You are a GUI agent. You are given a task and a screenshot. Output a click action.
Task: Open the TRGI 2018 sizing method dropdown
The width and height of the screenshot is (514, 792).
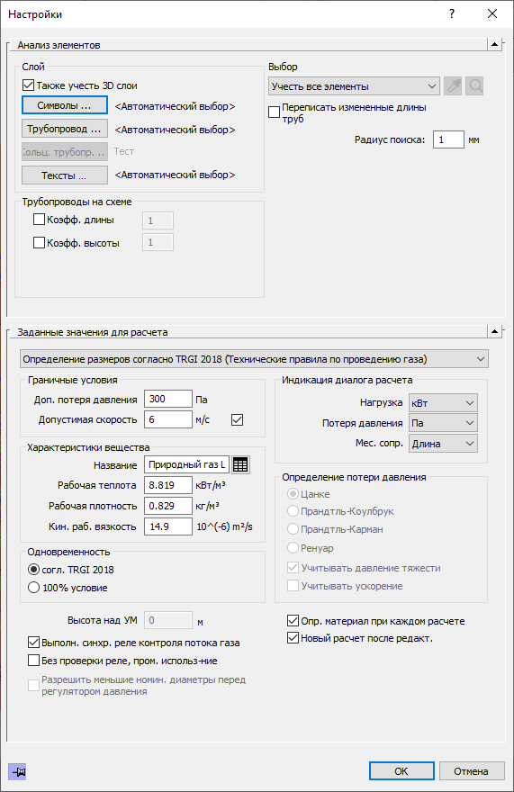(x=254, y=359)
